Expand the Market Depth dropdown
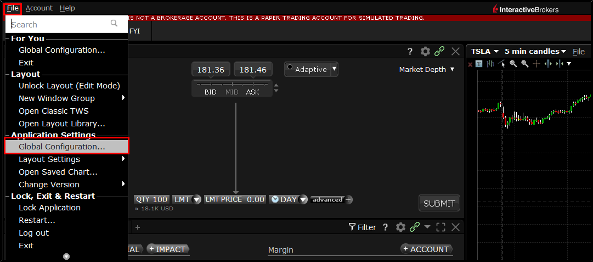Image resolution: width=593 pixels, height=262 pixels. pyautogui.click(x=427, y=70)
